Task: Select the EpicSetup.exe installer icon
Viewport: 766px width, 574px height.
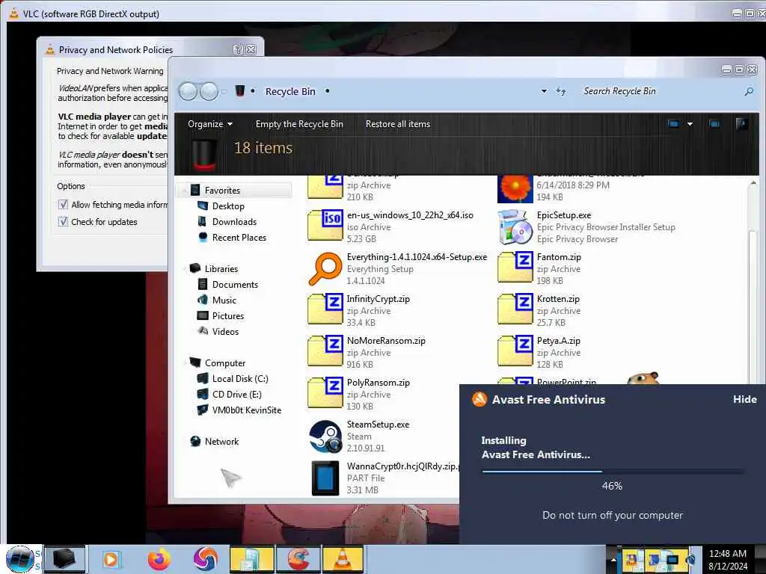Action: click(x=515, y=227)
